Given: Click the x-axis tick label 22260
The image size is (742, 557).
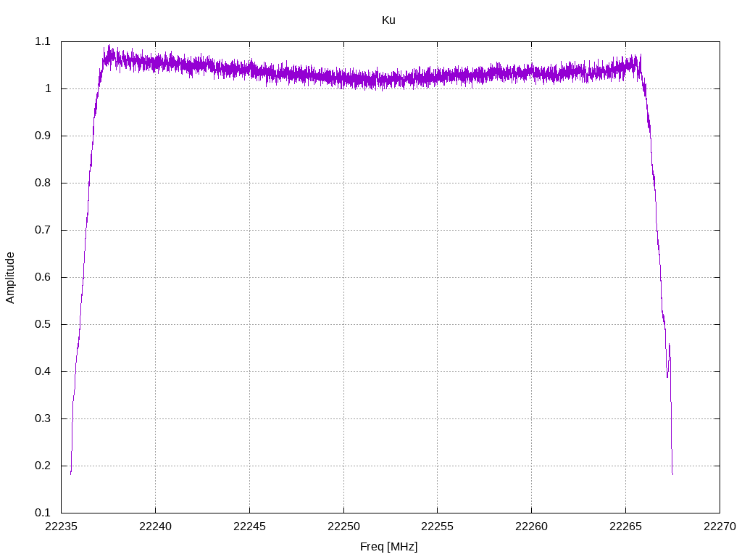Looking at the screenshot, I should [x=531, y=527].
